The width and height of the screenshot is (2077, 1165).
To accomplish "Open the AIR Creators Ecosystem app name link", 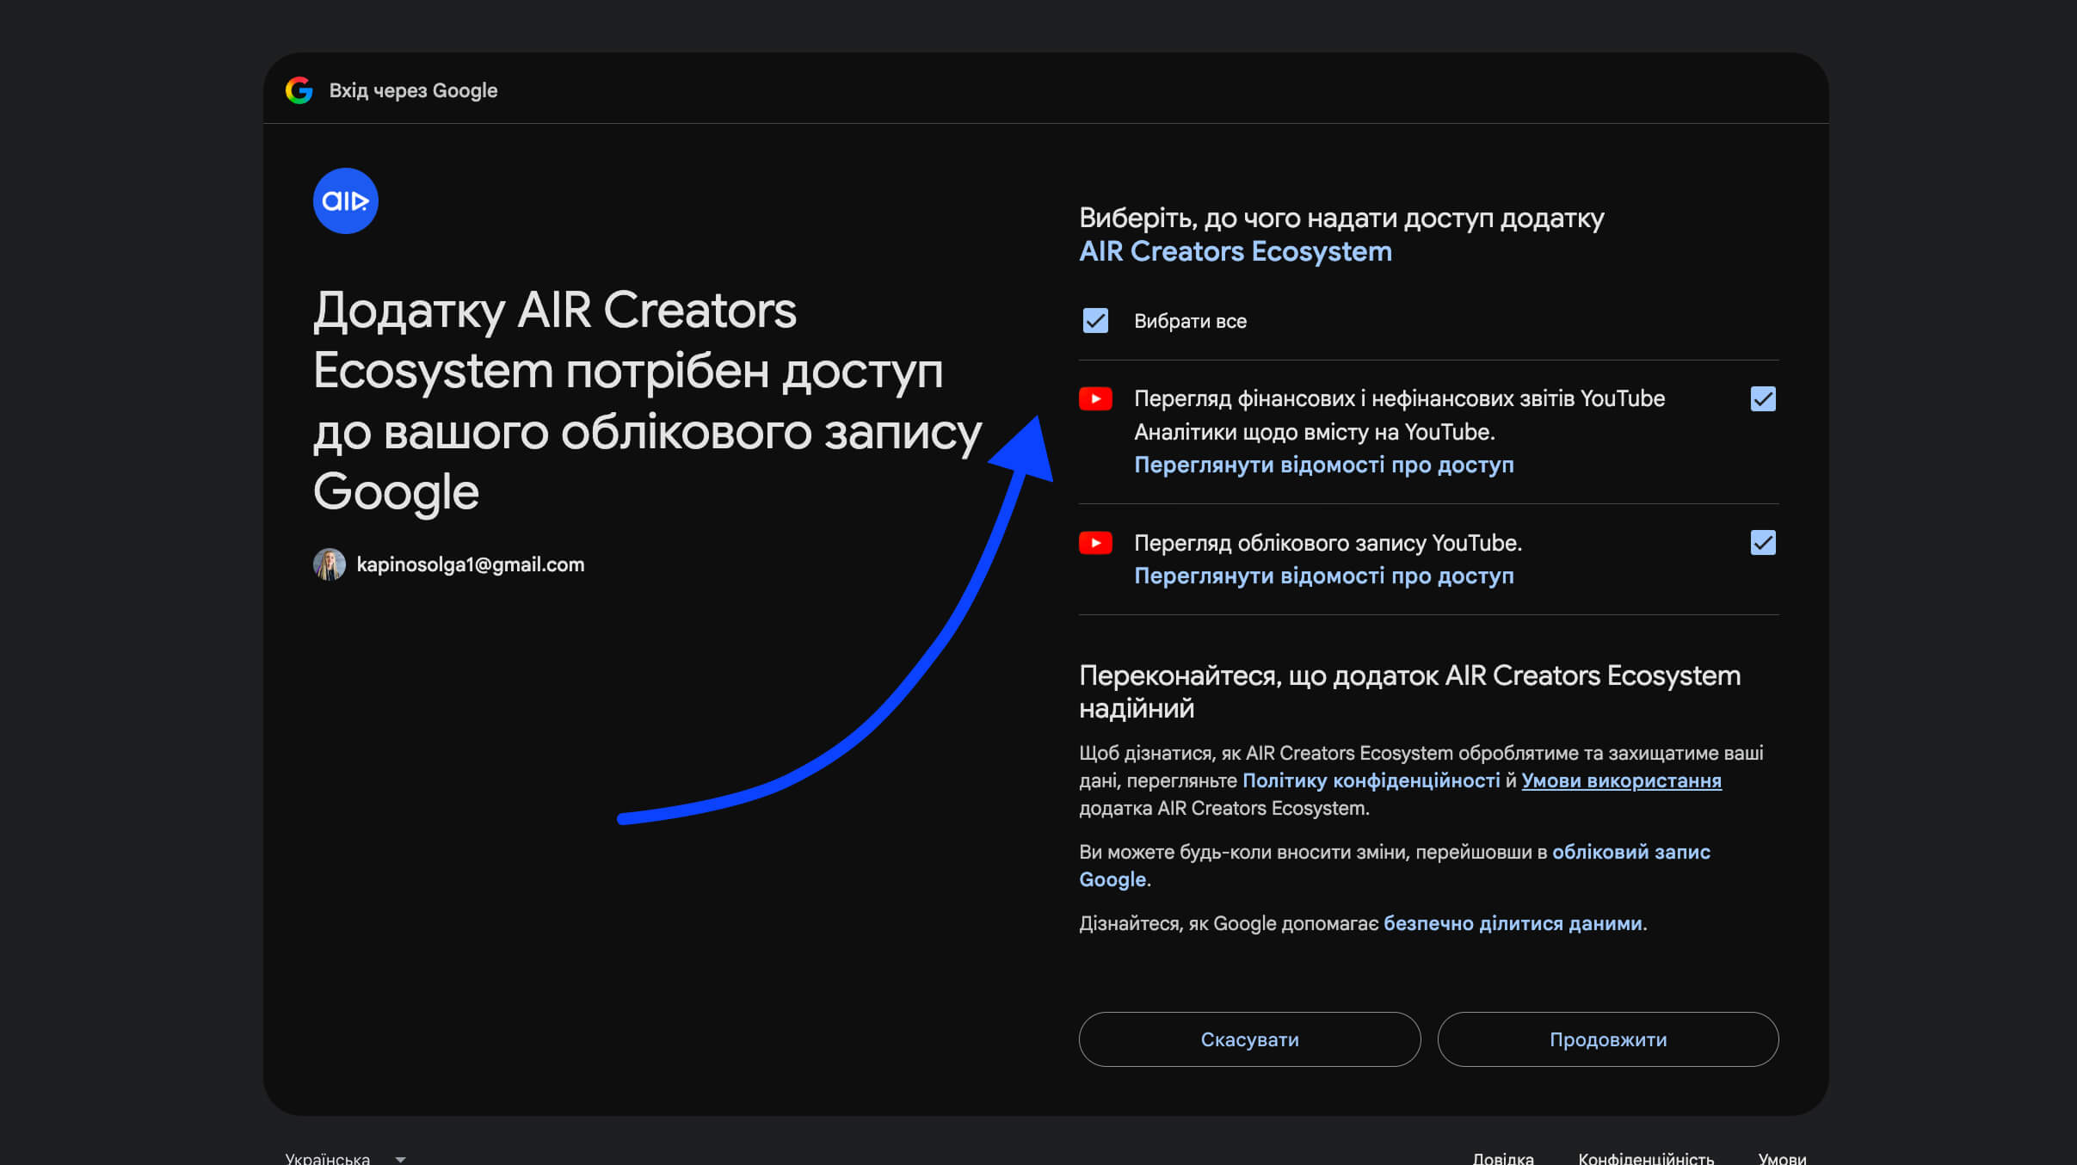I will click(x=1235, y=251).
